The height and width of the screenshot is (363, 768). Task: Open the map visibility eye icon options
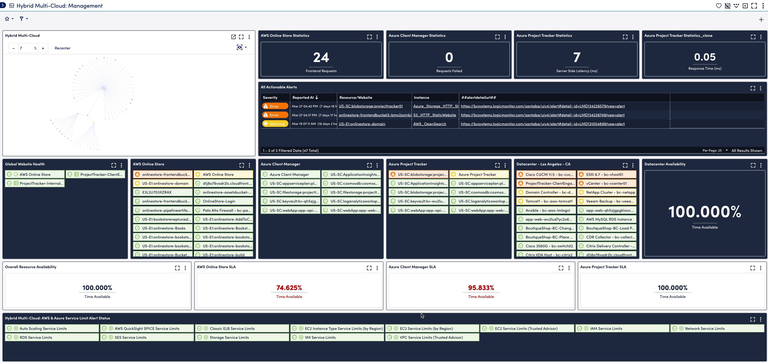(241, 47)
